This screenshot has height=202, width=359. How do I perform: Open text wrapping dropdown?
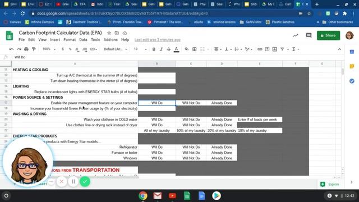[x=238, y=49]
